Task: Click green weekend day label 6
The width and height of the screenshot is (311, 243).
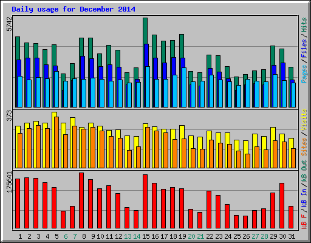Action: [66, 236]
